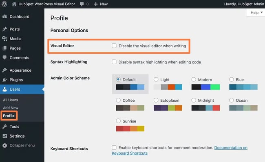This screenshot has height=162, width=265.
Task: Click the Settings sliders icon
Action: click(5, 136)
